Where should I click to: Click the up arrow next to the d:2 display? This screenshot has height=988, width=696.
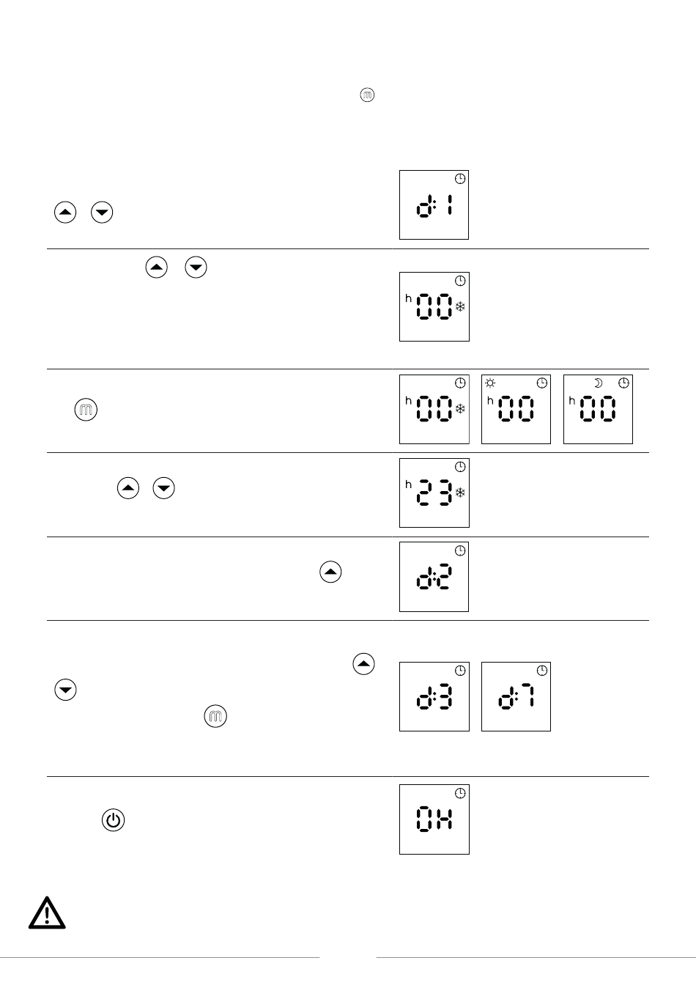[330, 572]
